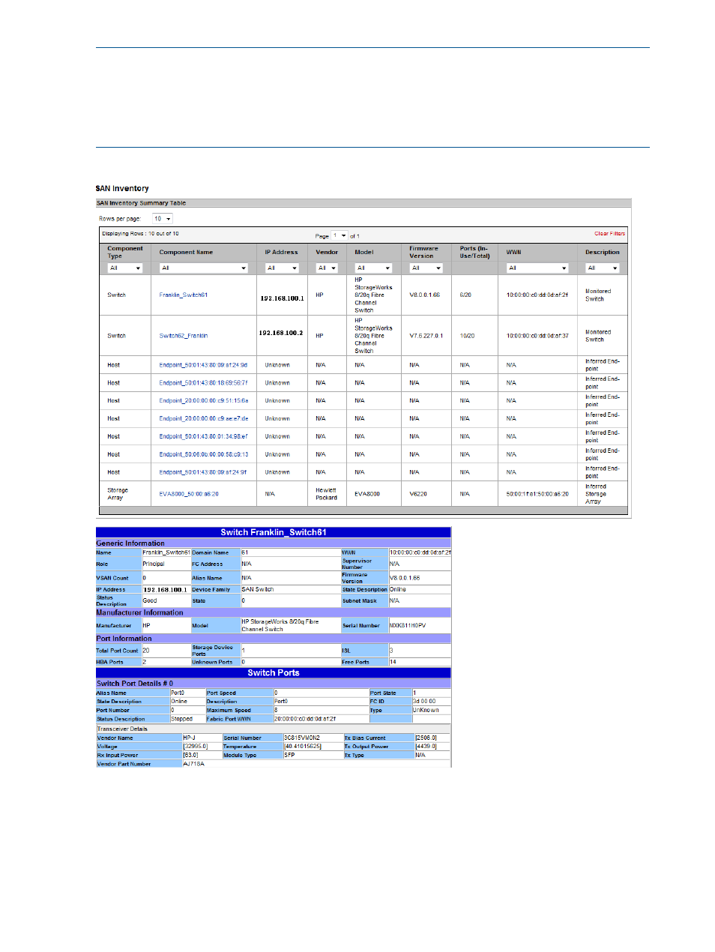Image resolution: width=715 pixels, height=952 pixels.
Task: Open the Component Type filter dropdown
Action: tap(125, 268)
